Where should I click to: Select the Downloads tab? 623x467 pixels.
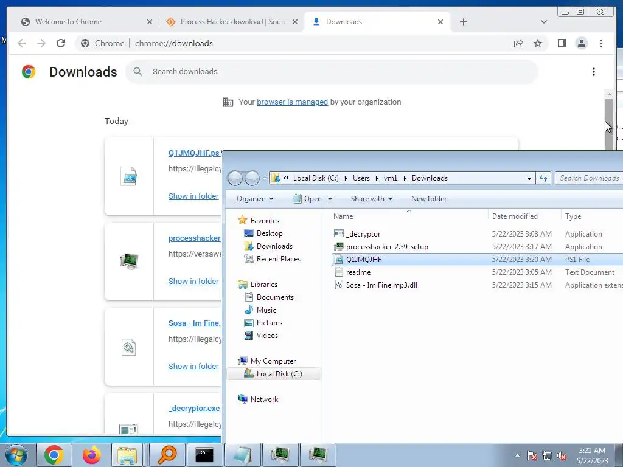click(x=377, y=22)
